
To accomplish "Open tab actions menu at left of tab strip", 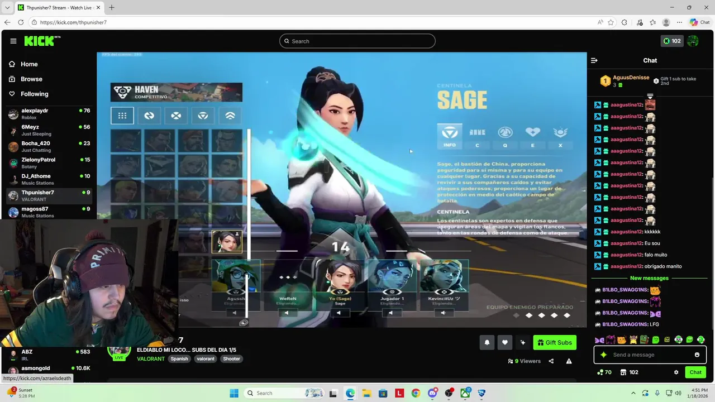I will (7, 7).
